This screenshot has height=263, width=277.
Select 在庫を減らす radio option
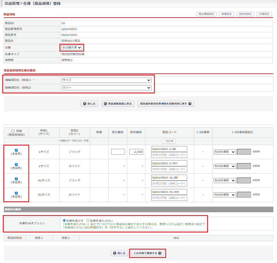pos(64,221)
